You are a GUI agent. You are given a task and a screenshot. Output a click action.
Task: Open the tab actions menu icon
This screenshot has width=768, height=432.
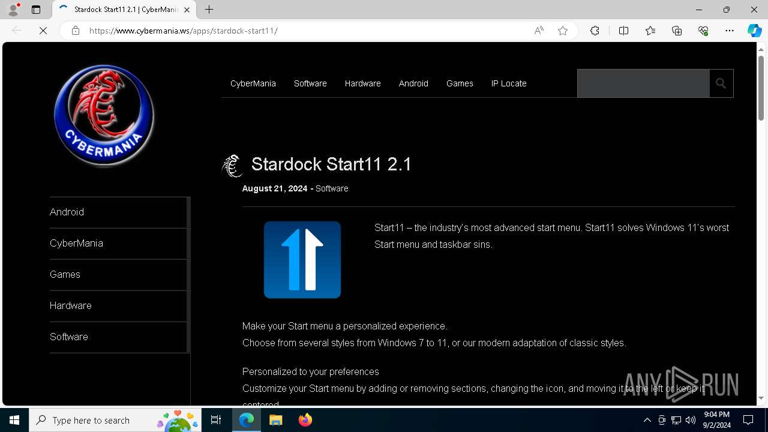click(36, 10)
